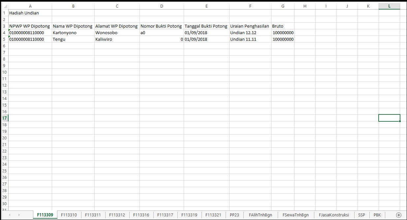Select column C header
The height and width of the screenshot is (220, 407).
coord(117,6)
